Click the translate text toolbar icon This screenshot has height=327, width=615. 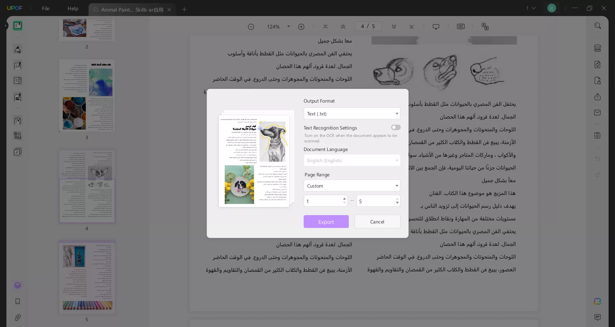(x=485, y=26)
